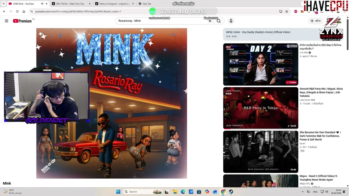Screen dimensions: 349x196
Task: Open the YouTube hamburger guide menu
Action: point(7,21)
